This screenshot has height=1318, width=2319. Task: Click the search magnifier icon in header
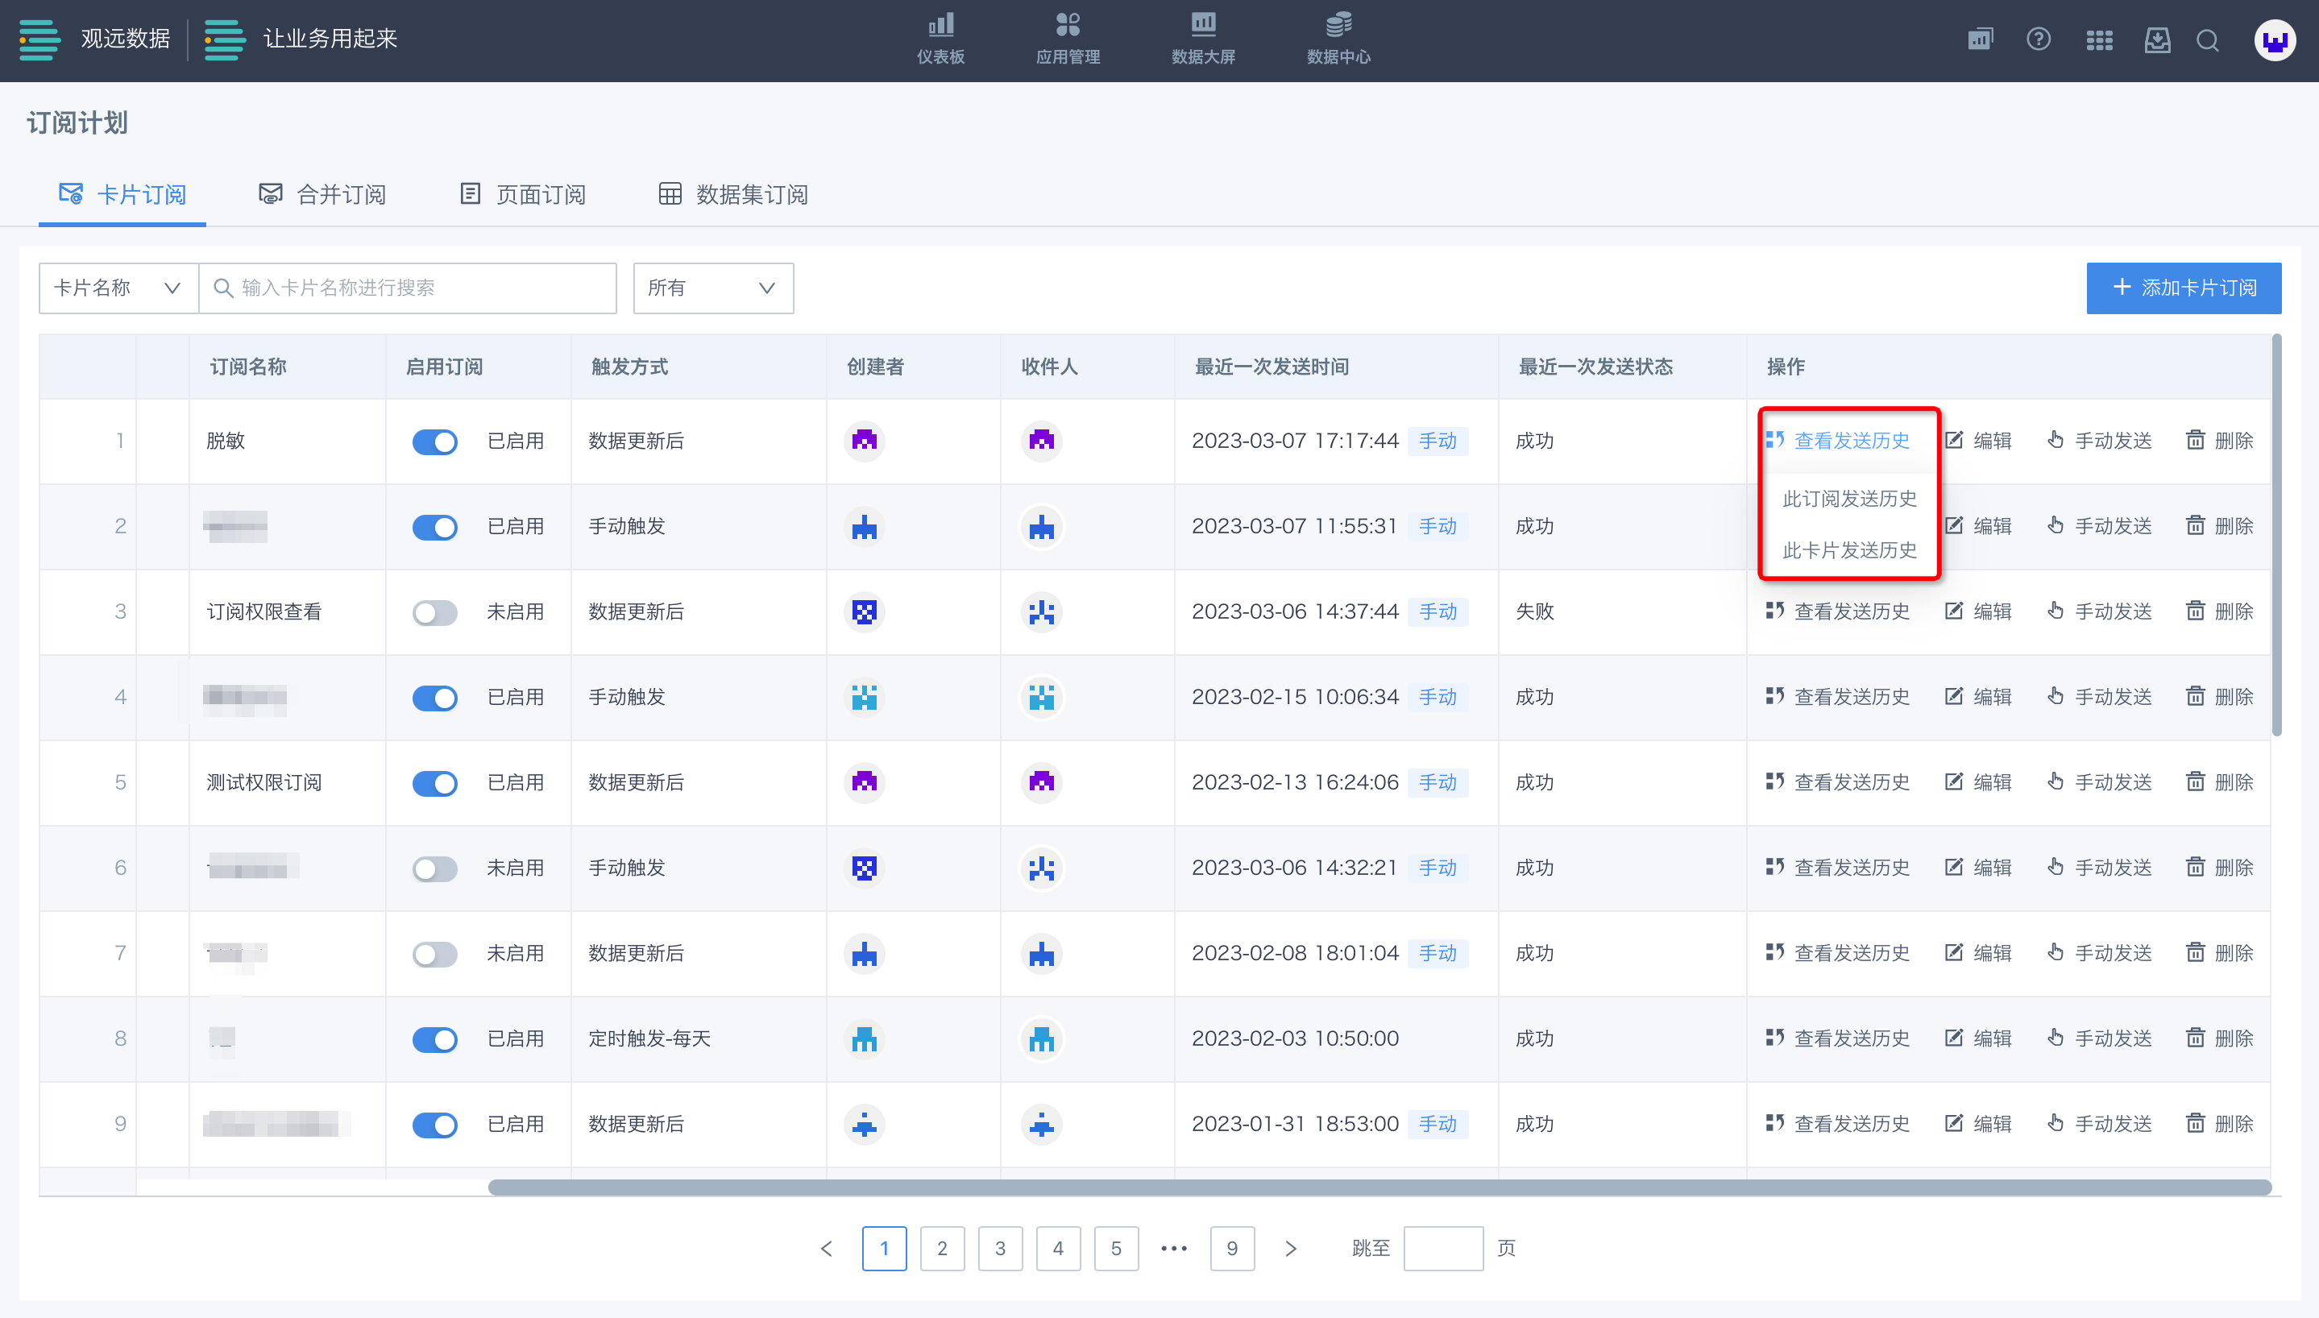click(x=2208, y=41)
